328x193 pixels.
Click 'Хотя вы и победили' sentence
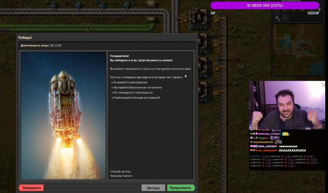coord(146,77)
